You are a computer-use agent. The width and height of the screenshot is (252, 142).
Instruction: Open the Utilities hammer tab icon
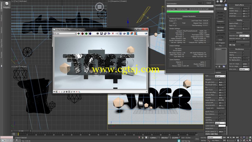(225, 1)
